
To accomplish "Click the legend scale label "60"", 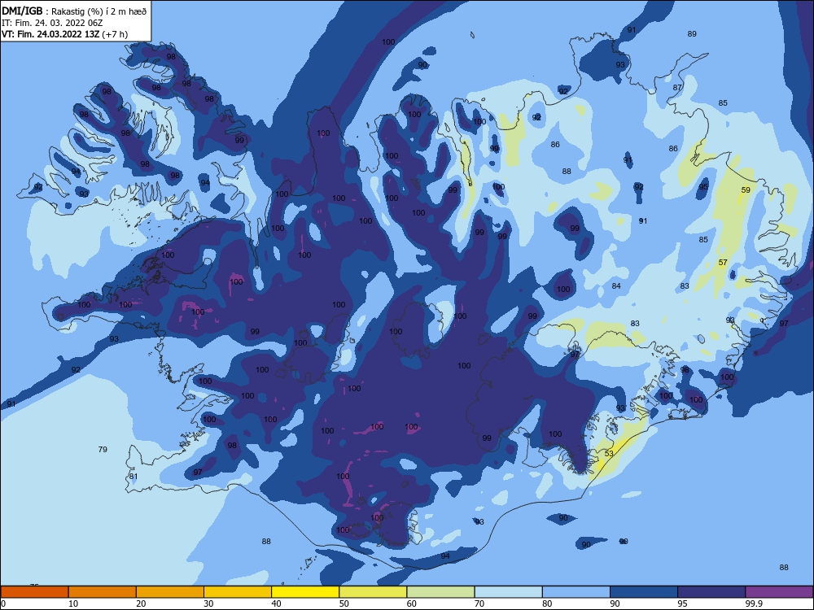I will pos(412,603).
